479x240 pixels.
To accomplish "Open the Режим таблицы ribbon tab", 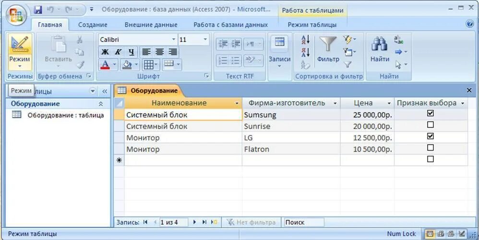I will [312, 25].
